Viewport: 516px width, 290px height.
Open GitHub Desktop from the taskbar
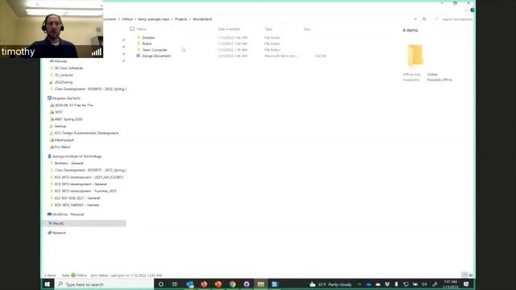coord(247,284)
